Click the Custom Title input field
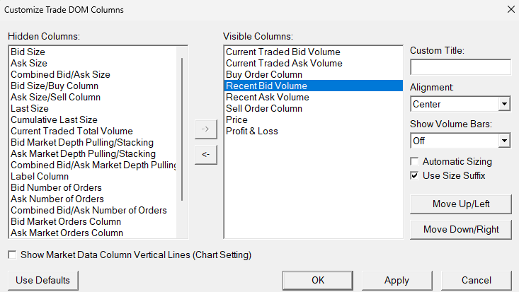The height and width of the screenshot is (292, 519). click(460, 67)
